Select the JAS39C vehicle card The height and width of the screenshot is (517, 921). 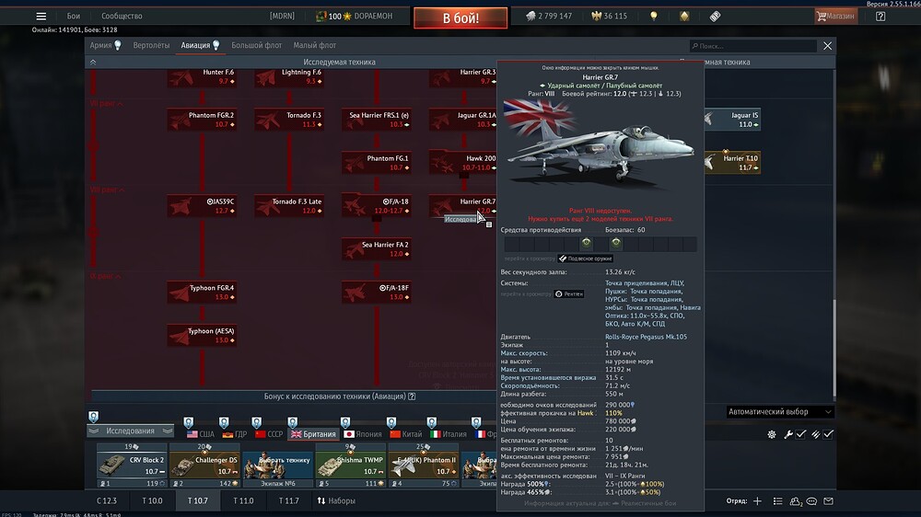pos(202,206)
